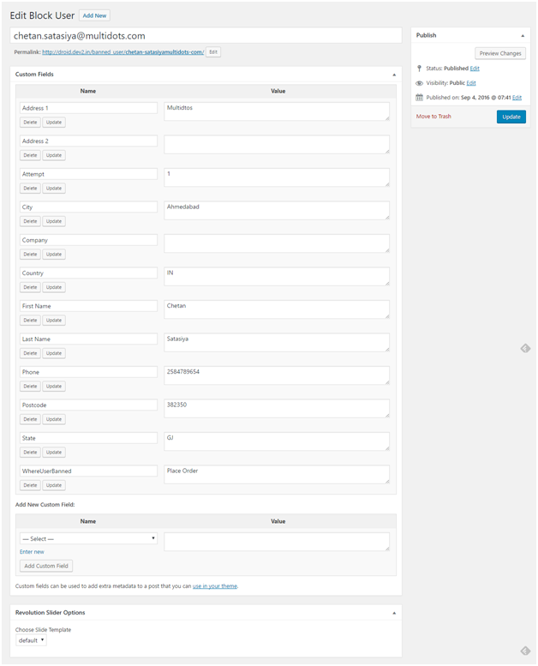Update the Country custom field
Image resolution: width=538 pixels, height=666 pixels.
[x=54, y=287]
